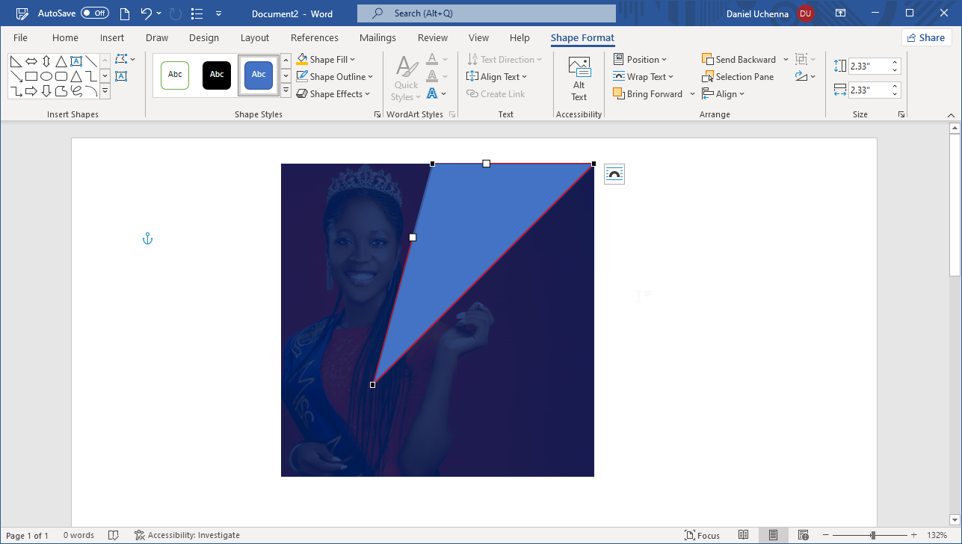
Task: Switch to Print Layout view
Action: [x=773, y=535]
